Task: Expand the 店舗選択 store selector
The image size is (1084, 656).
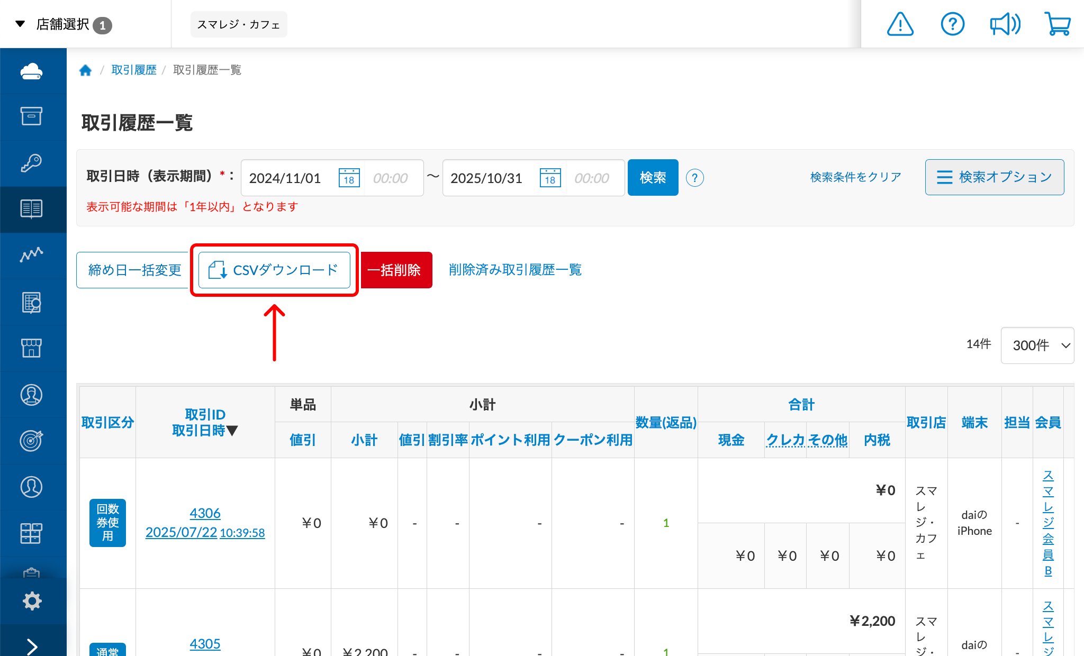Action: [x=64, y=24]
